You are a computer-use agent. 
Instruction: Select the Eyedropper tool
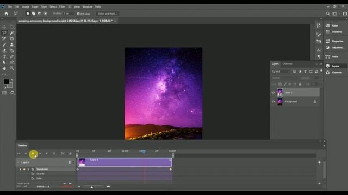(4, 38)
